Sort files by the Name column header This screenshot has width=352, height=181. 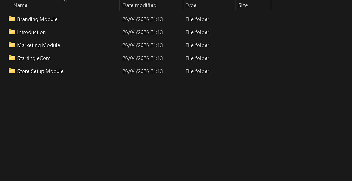click(x=20, y=5)
